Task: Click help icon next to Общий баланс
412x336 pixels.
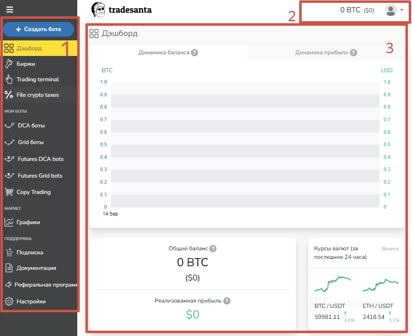Action: click(213, 249)
